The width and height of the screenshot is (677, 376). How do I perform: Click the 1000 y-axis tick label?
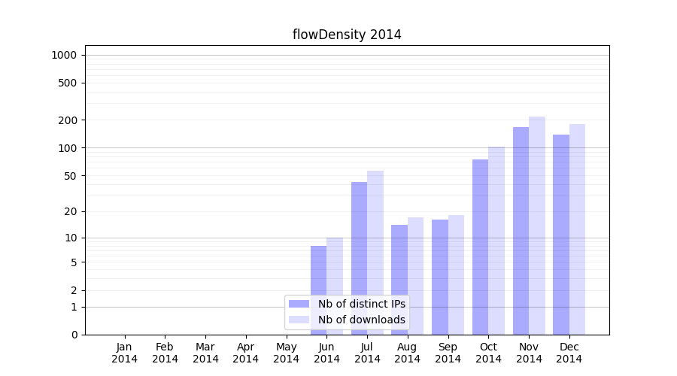pyautogui.click(x=64, y=55)
